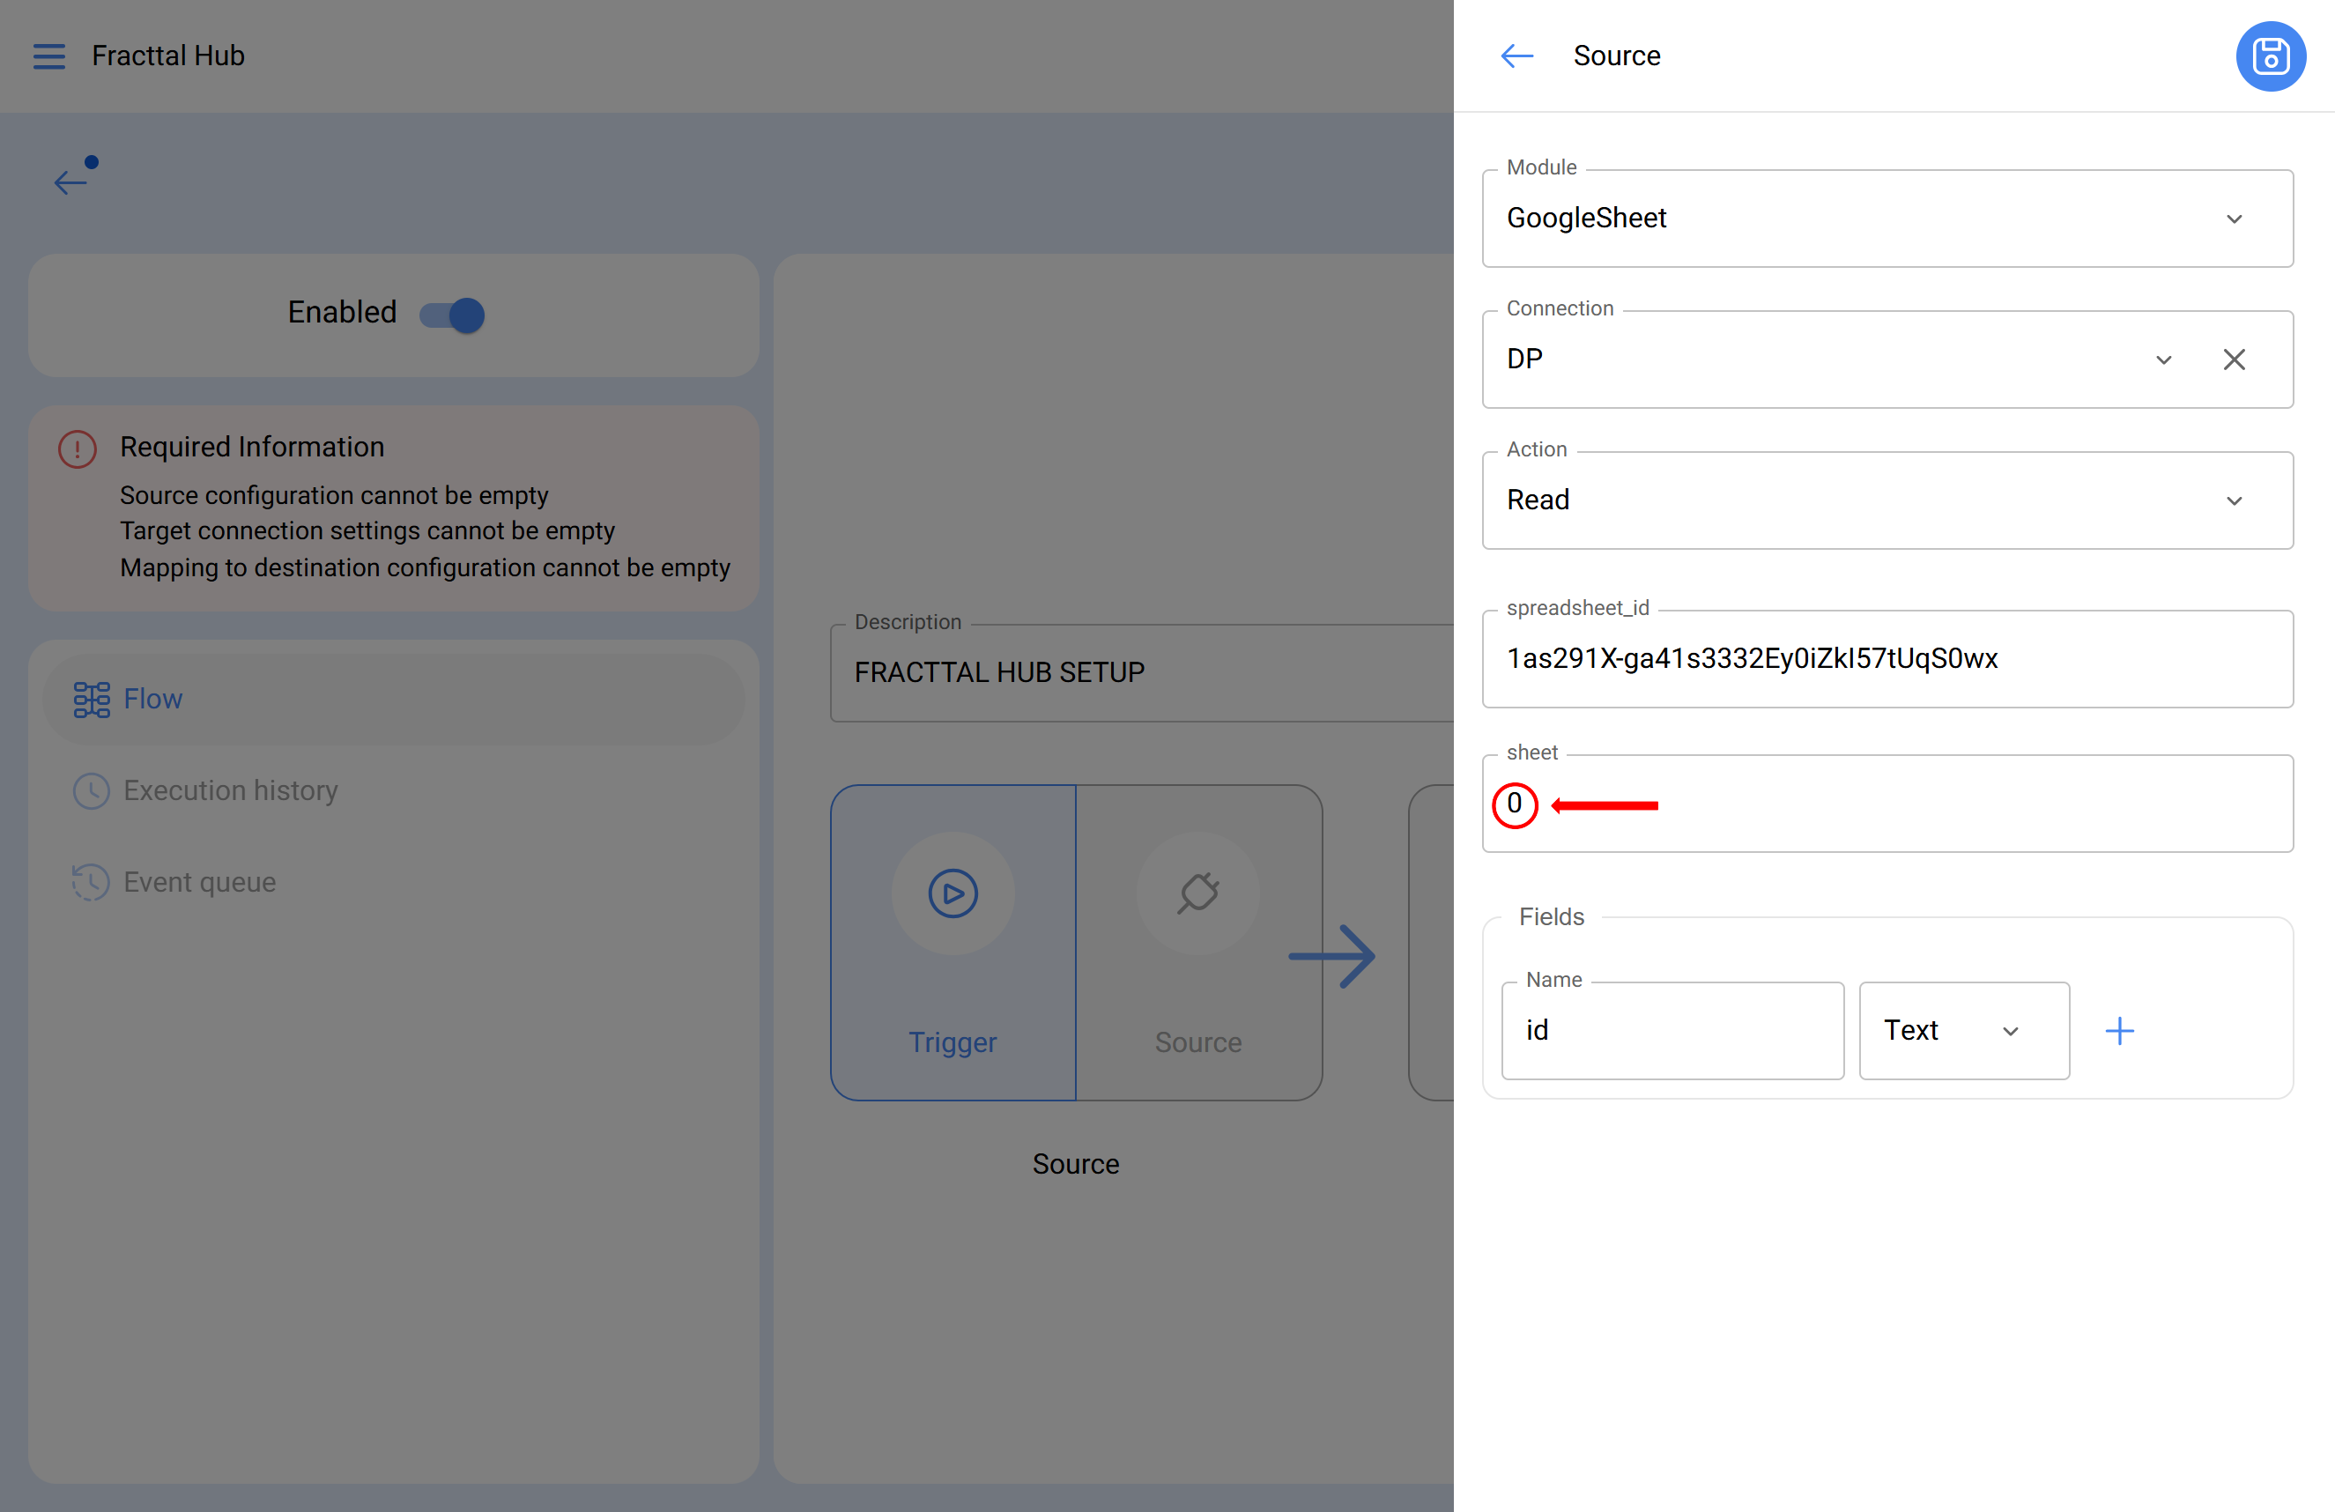2335x1512 pixels.
Task: Click the back arrow with blue dot
Action: (70, 181)
